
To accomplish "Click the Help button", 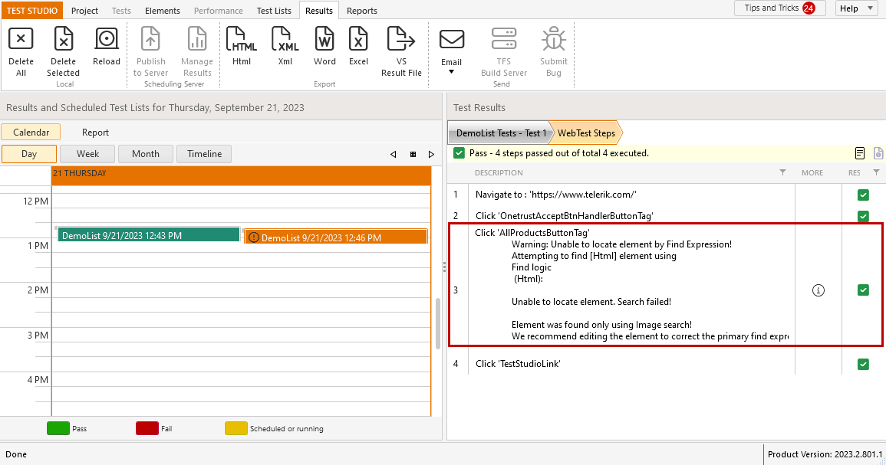I will pos(855,8).
